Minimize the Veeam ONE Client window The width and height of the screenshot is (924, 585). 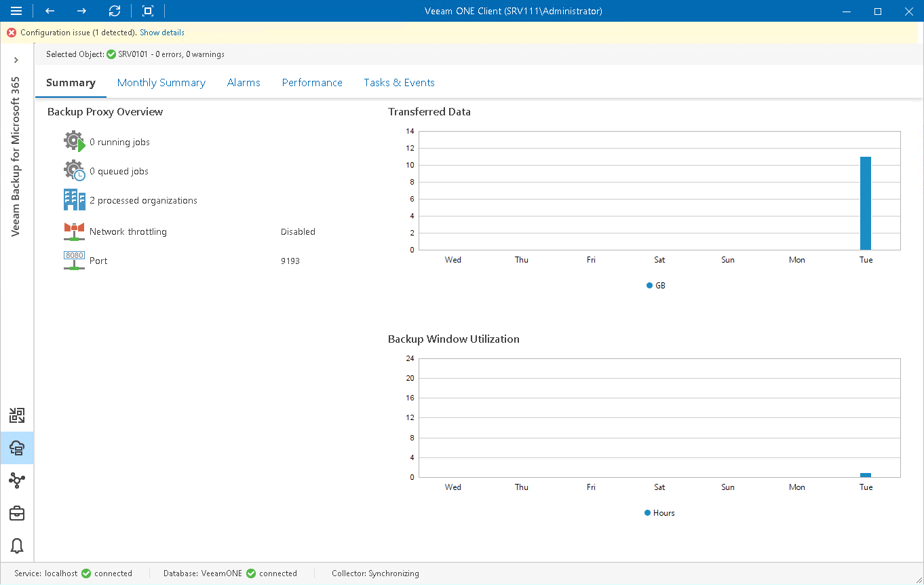(x=847, y=11)
